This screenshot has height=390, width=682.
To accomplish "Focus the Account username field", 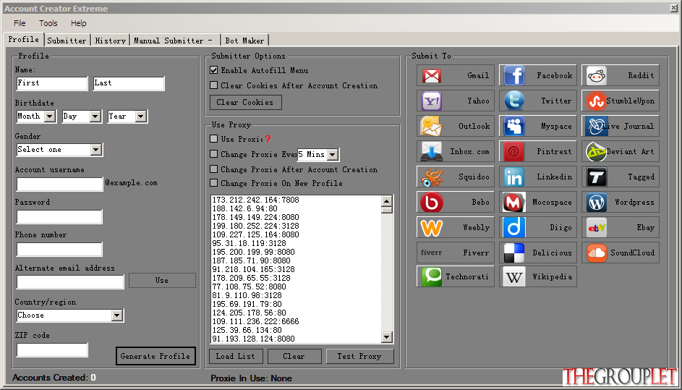I will pyautogui.click(x=59, y=184).
